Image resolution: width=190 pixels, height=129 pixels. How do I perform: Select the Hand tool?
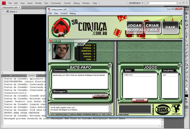click(186, 76)
